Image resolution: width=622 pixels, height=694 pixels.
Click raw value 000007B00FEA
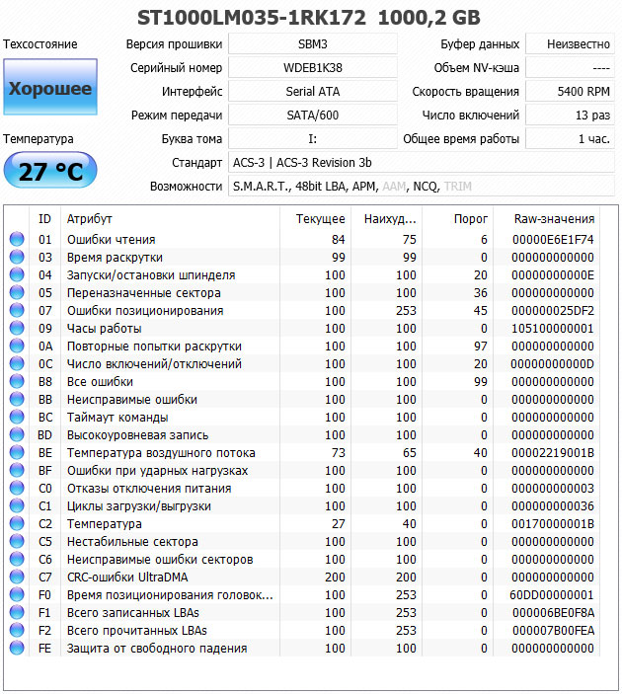553,630
